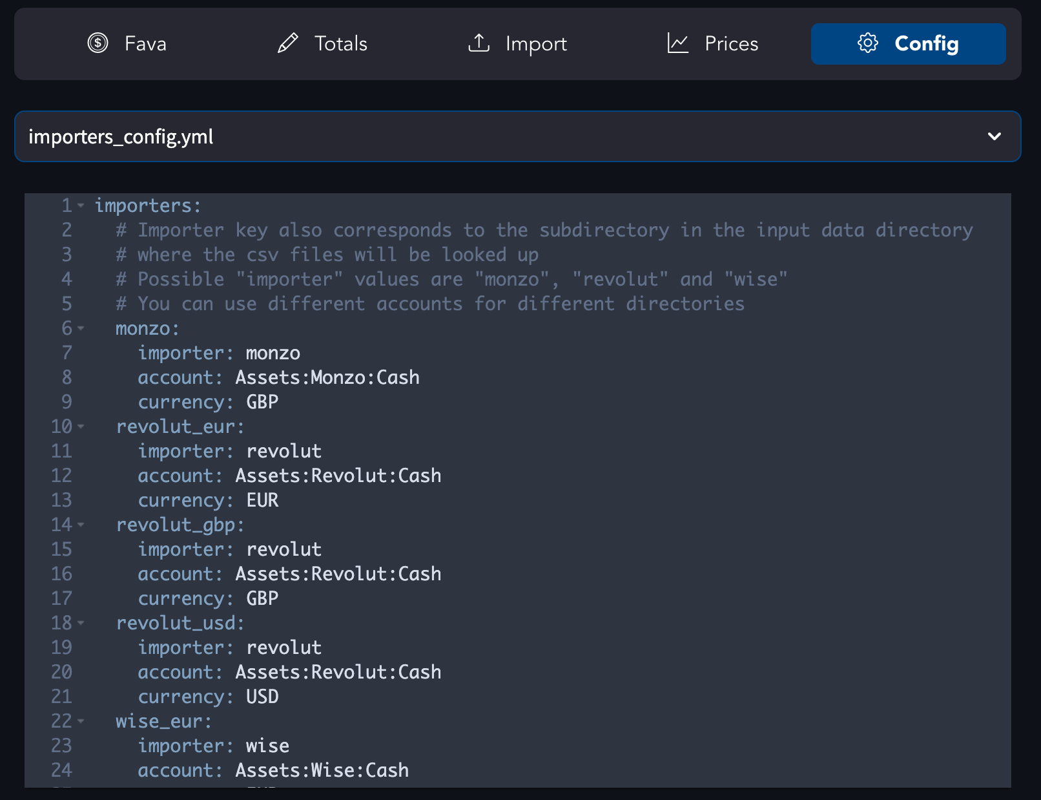
Task: Click the comment about different accounts for directories
Action: click(430, 304)
